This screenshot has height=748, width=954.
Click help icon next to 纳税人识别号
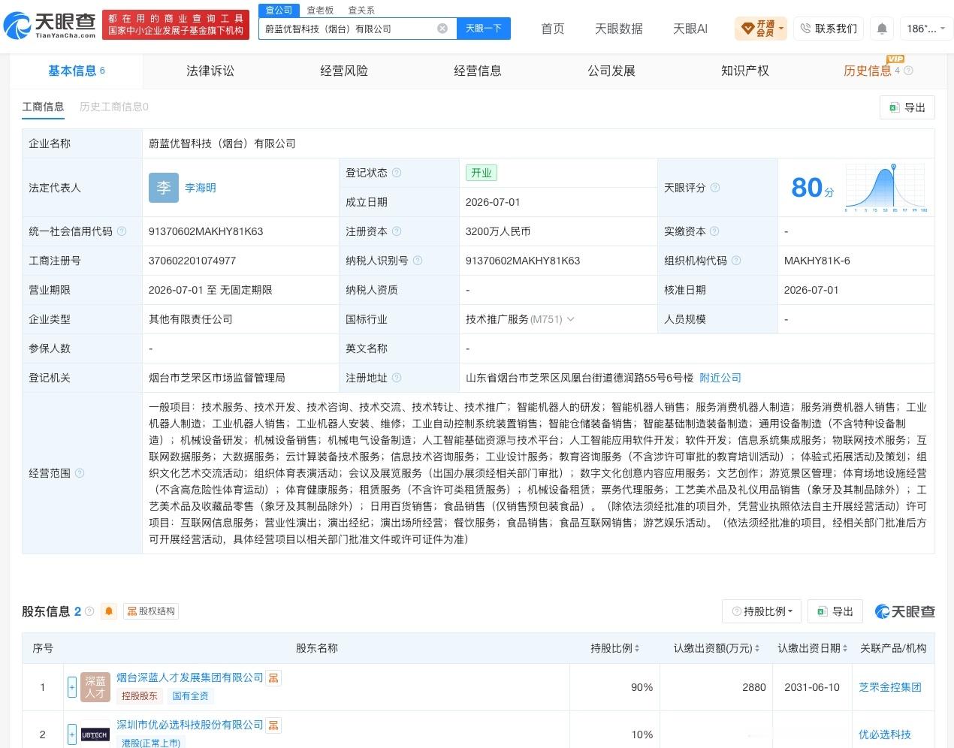[x=418, y=261]
